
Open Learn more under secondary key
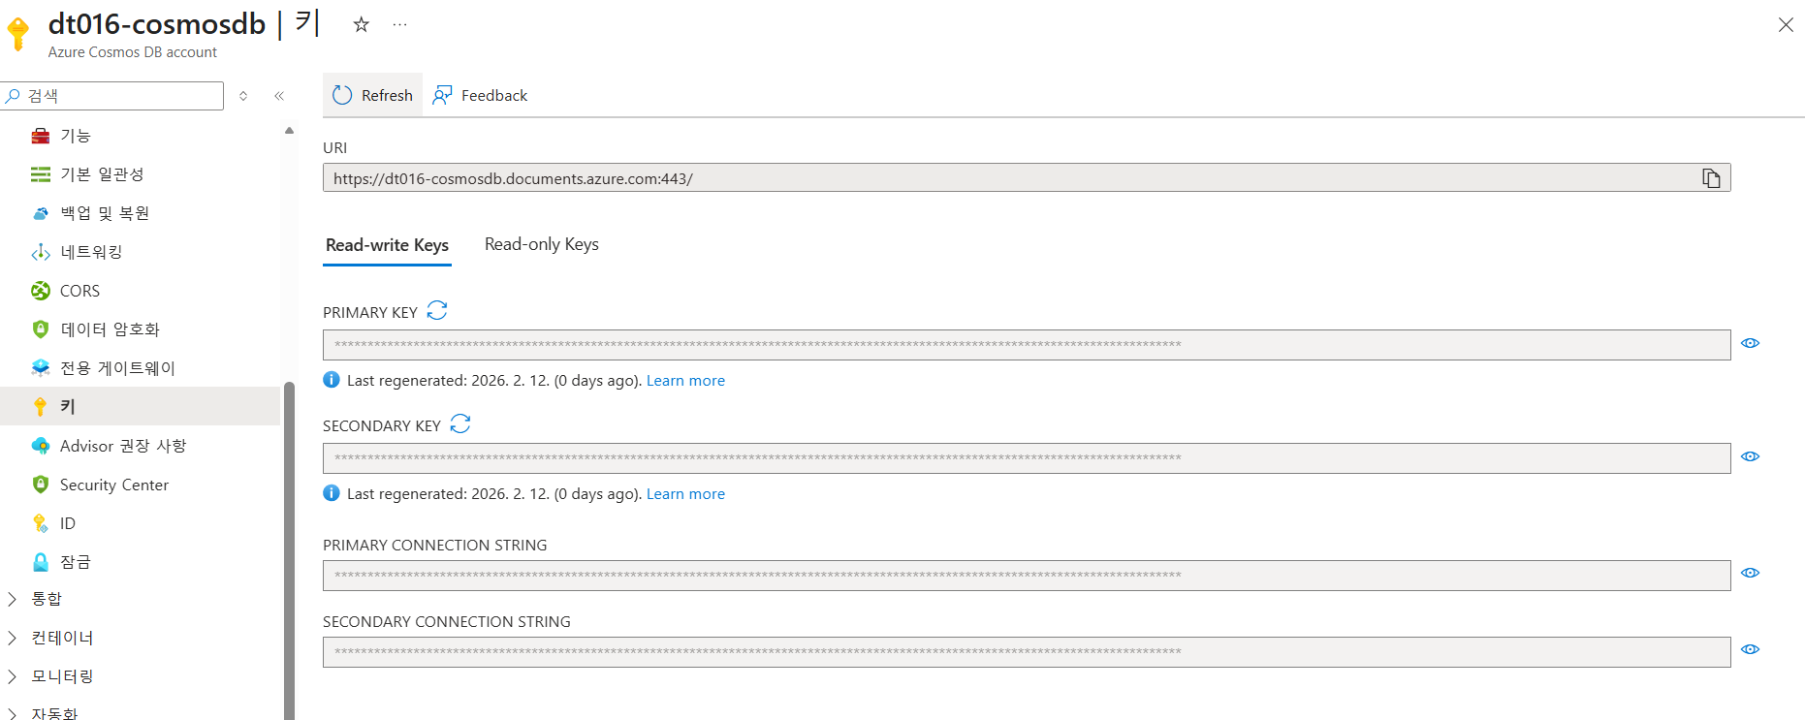(x=685, y=494)
